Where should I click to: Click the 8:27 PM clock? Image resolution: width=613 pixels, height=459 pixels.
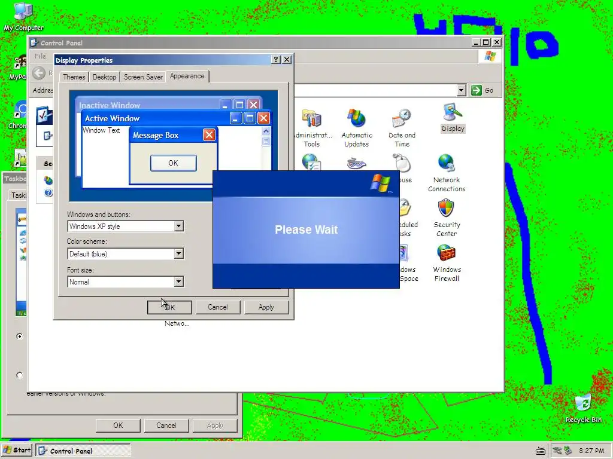(x=591, y=451)
